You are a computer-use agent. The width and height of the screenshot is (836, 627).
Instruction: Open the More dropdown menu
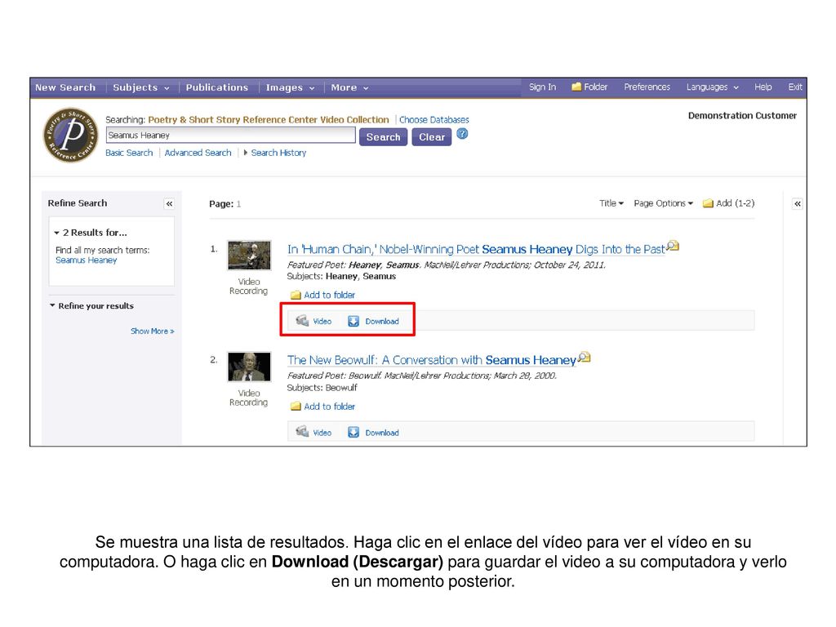[349, 87]
